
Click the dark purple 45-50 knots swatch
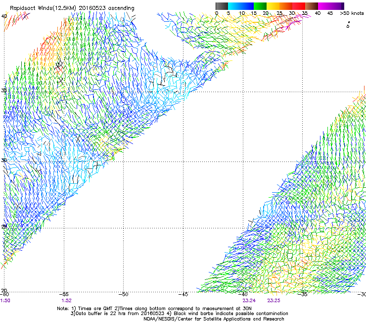coord(337,6)
